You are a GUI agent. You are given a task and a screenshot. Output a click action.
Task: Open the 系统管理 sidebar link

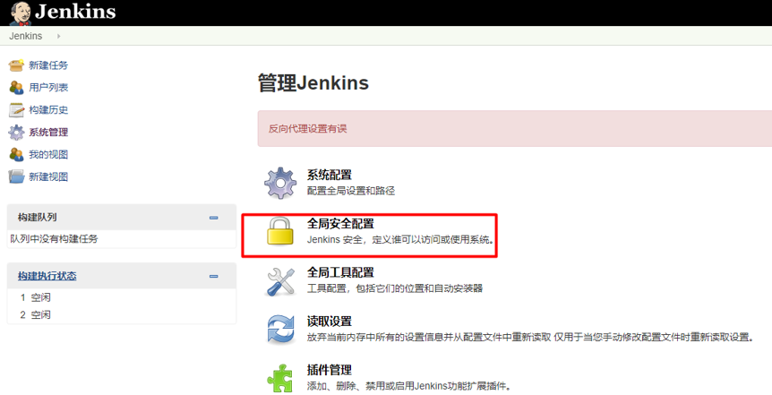pyautogui.click(x=48, y=132)
